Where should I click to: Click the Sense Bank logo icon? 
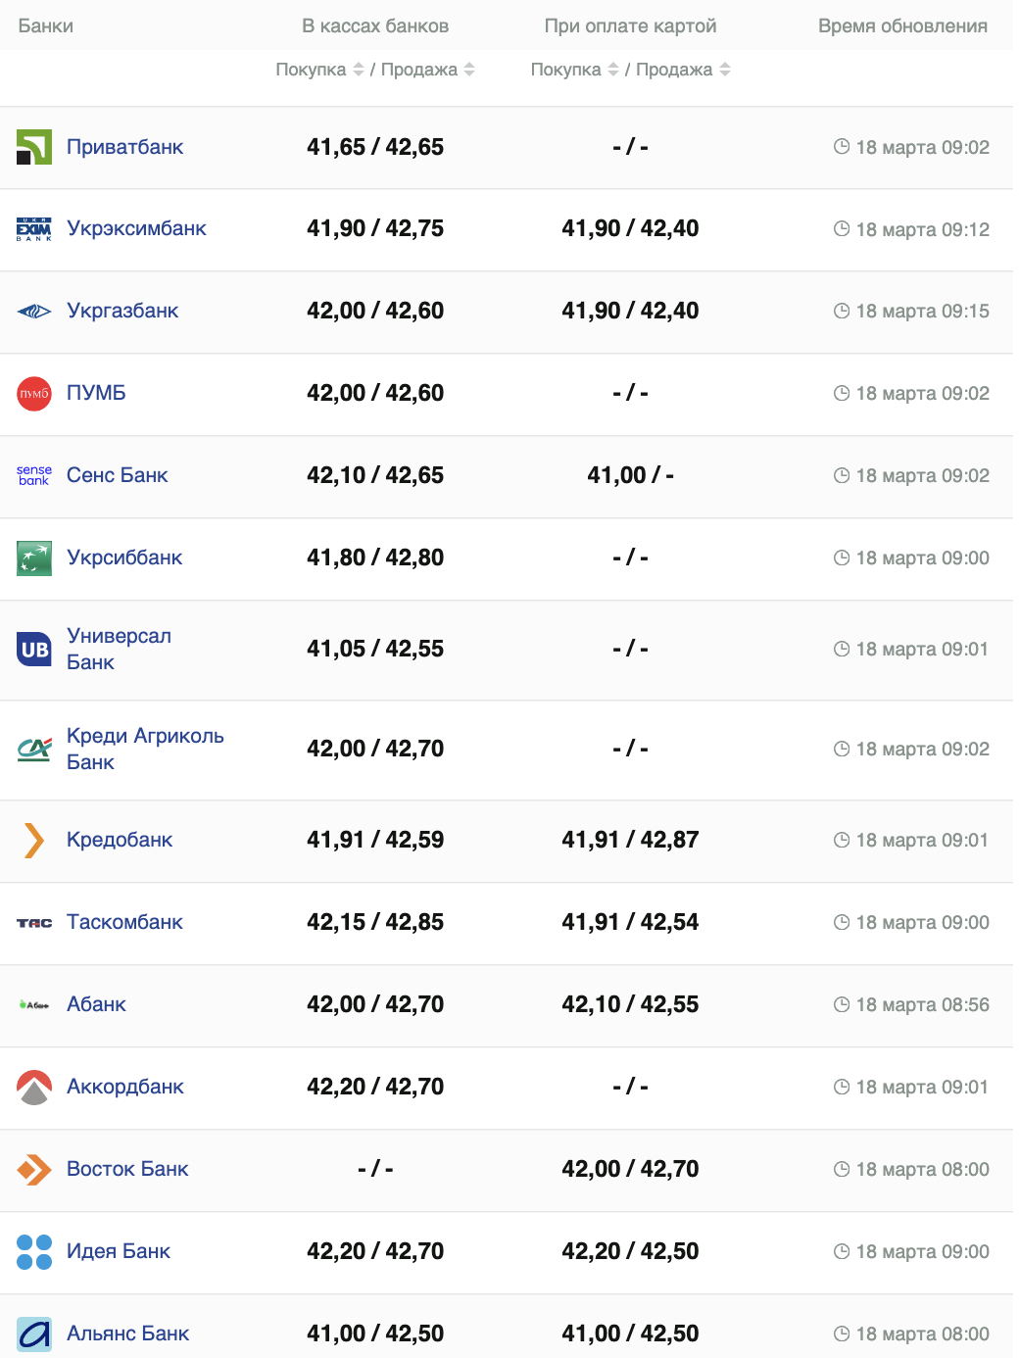34,476
